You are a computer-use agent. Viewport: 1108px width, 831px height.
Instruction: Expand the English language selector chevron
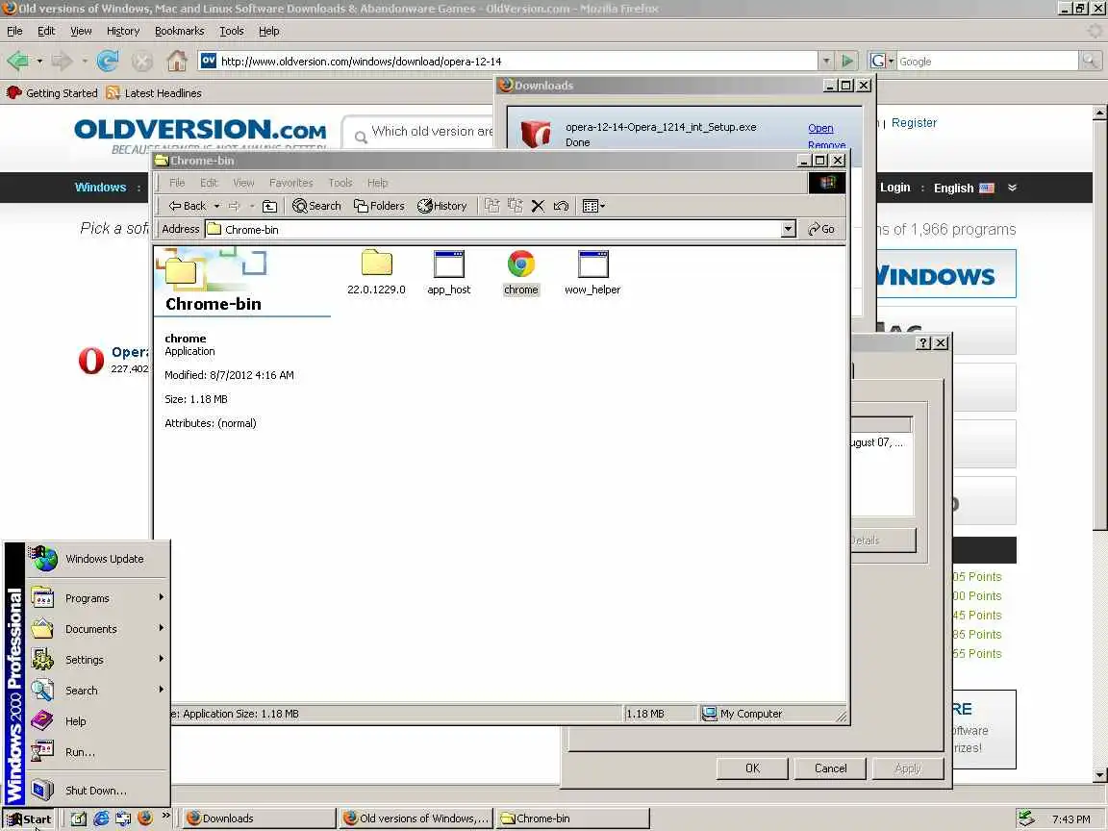[1012, 188]
